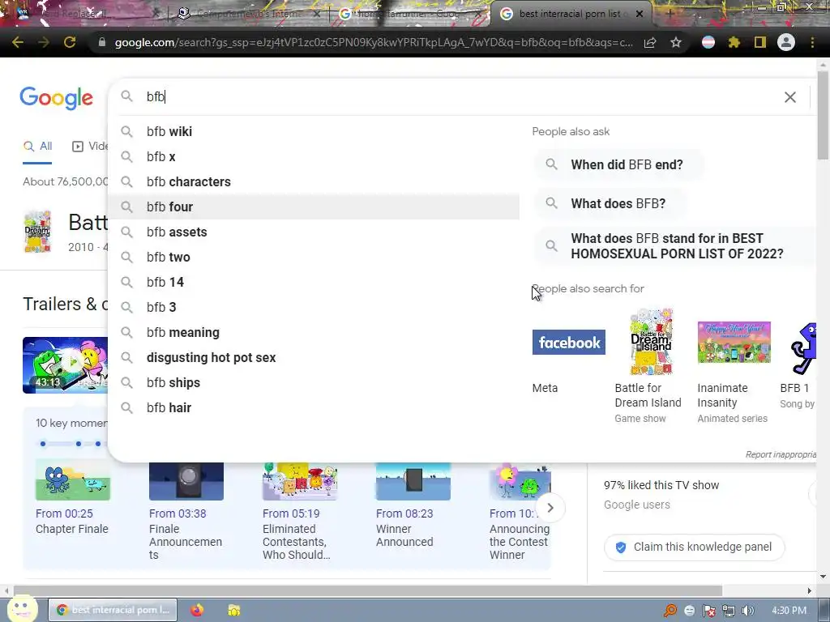830x622 pixels.
Task: Select the 'bfb assets' suggestion
Action: [314, 232]
